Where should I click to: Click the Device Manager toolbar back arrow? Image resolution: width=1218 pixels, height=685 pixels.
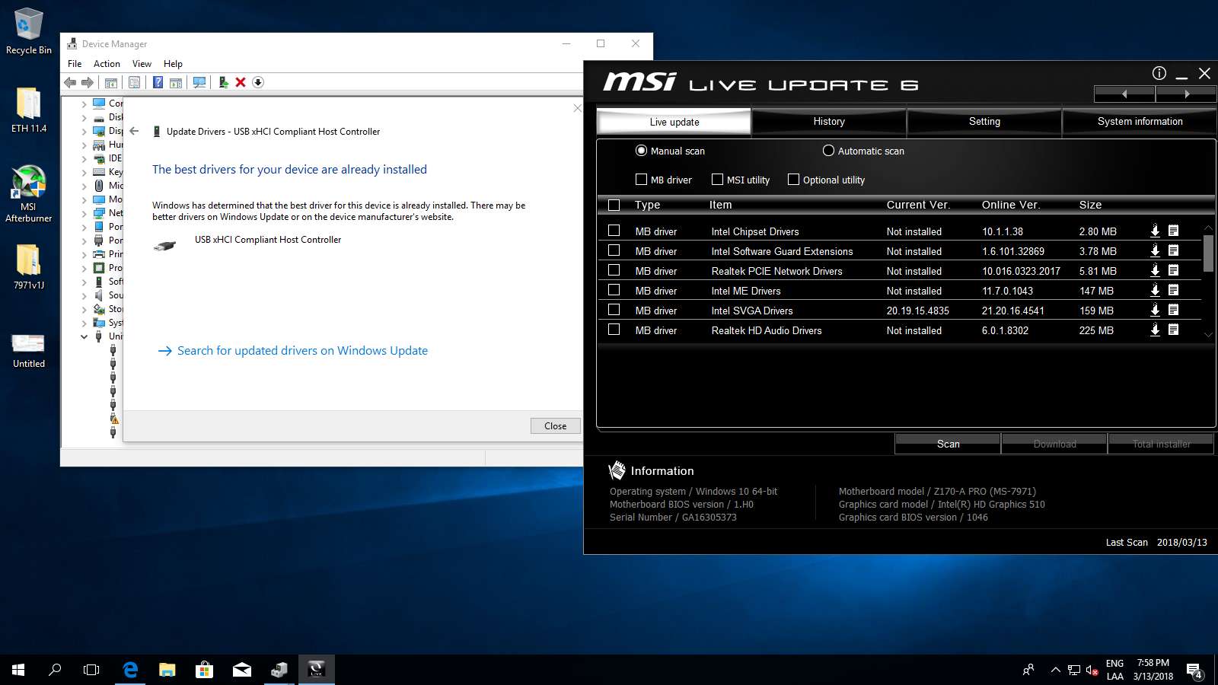pyautogui.click(x=70, y=82)
